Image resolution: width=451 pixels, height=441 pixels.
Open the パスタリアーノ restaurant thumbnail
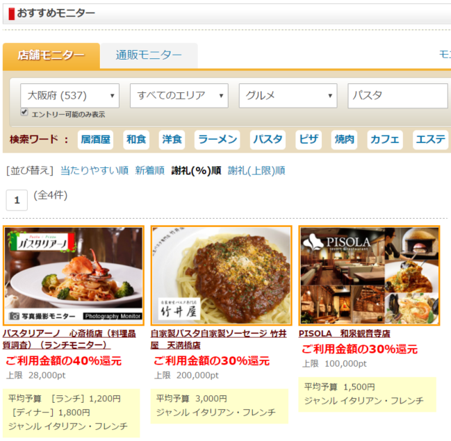[x=74, y=276]
